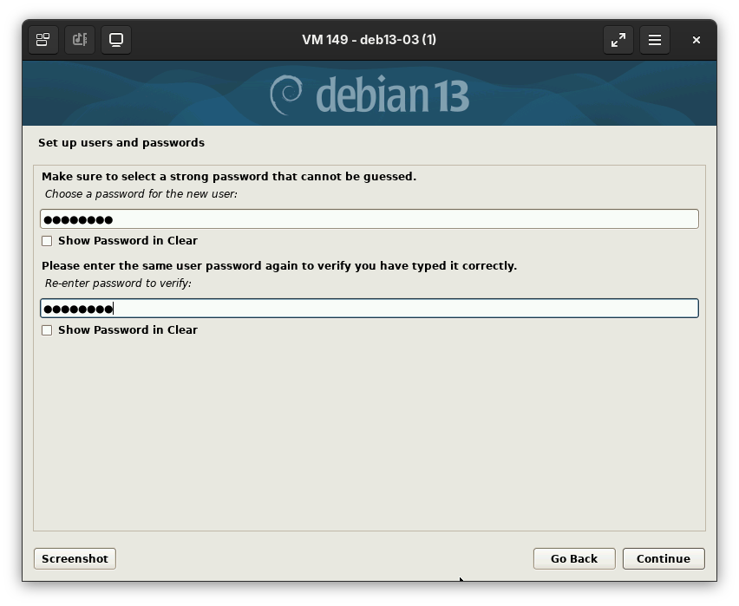739x606 pixels.
Task: Click the 'Set up users and passwords' heading
Action: tap(121, 143)
